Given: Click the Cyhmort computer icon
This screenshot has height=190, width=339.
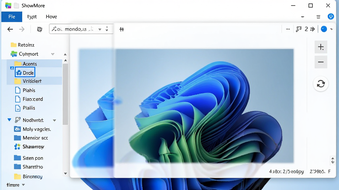Looking at the screenshot, I should pos(14,54).
